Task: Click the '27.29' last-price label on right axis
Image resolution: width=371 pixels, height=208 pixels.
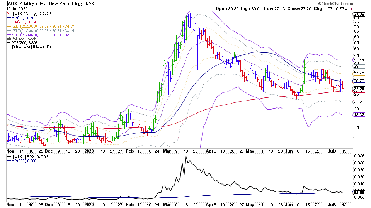Action: [x=359, y=89]
